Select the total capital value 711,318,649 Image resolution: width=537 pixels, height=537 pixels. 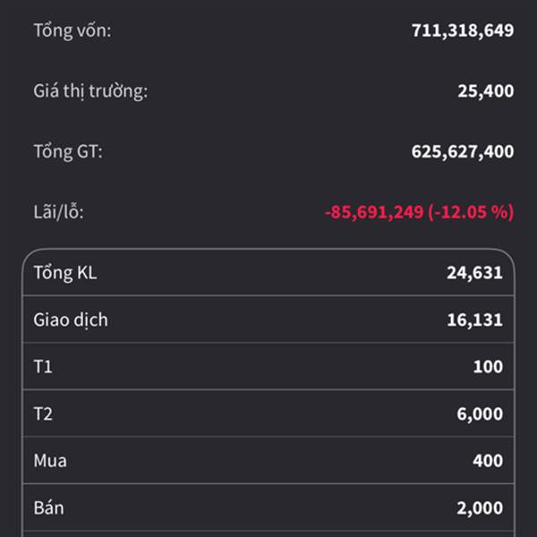(x=462, y=30)
